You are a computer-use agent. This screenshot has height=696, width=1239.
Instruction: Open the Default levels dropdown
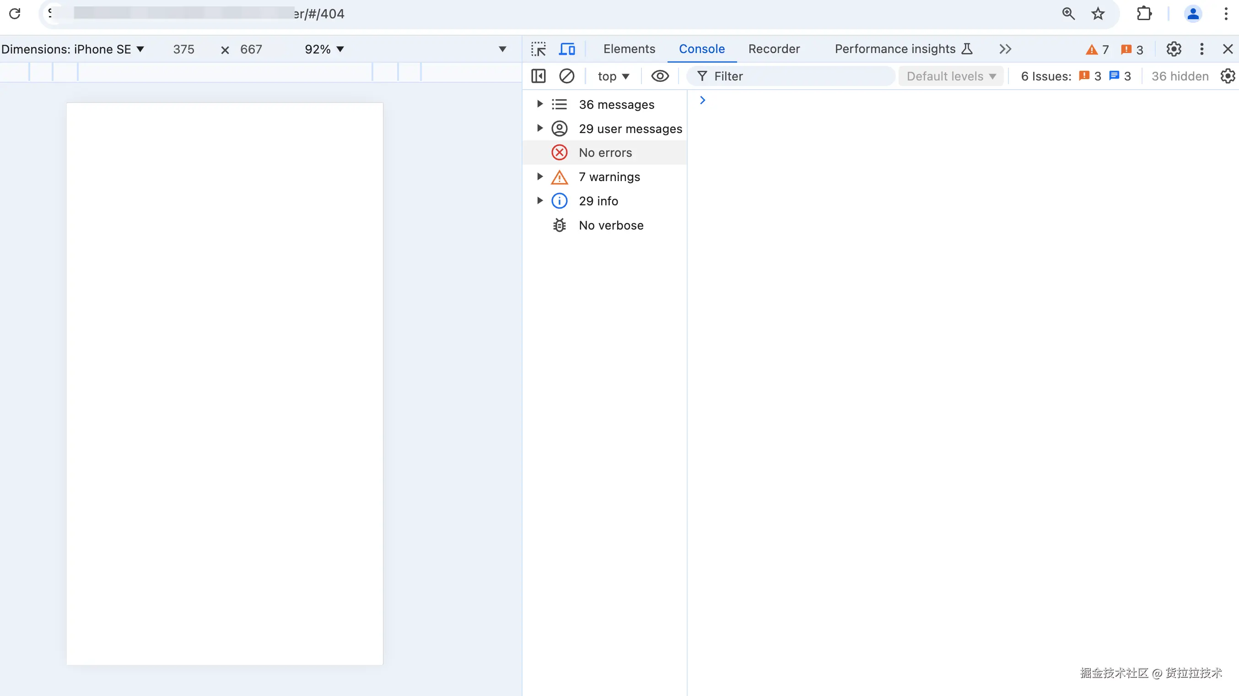(x=950, y=76)
